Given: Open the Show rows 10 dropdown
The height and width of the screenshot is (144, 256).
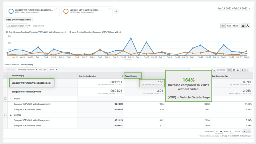Looking at the screenshot, I should click(218, 132).
